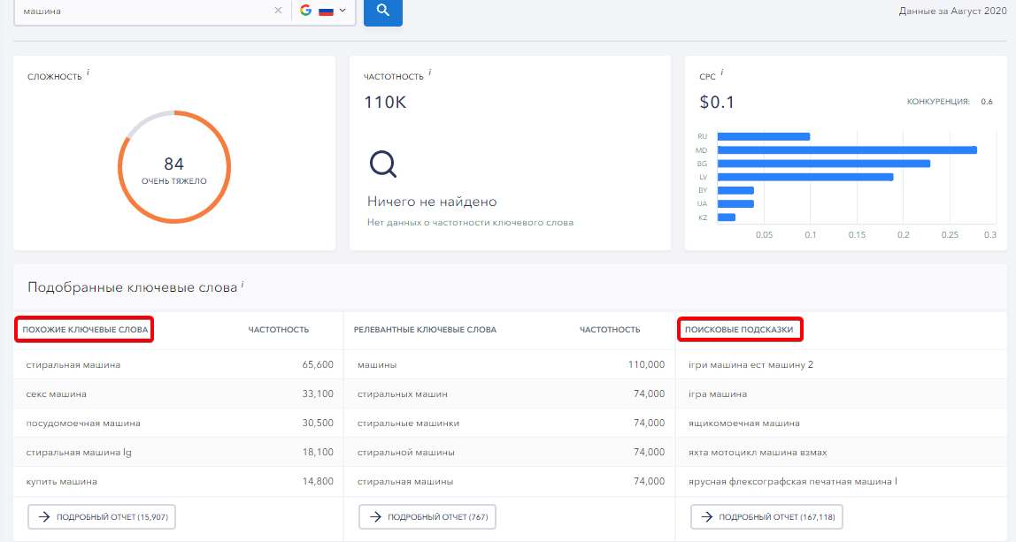The height and width of the screenshot is (542, 1016).
Task: Click the difficulty gauge showing 84
Action: pyautogui.click(x=173, y=167)
